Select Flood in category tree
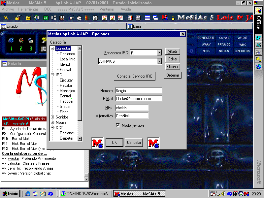This screenshot has height=198, width=264. point(64,112)
